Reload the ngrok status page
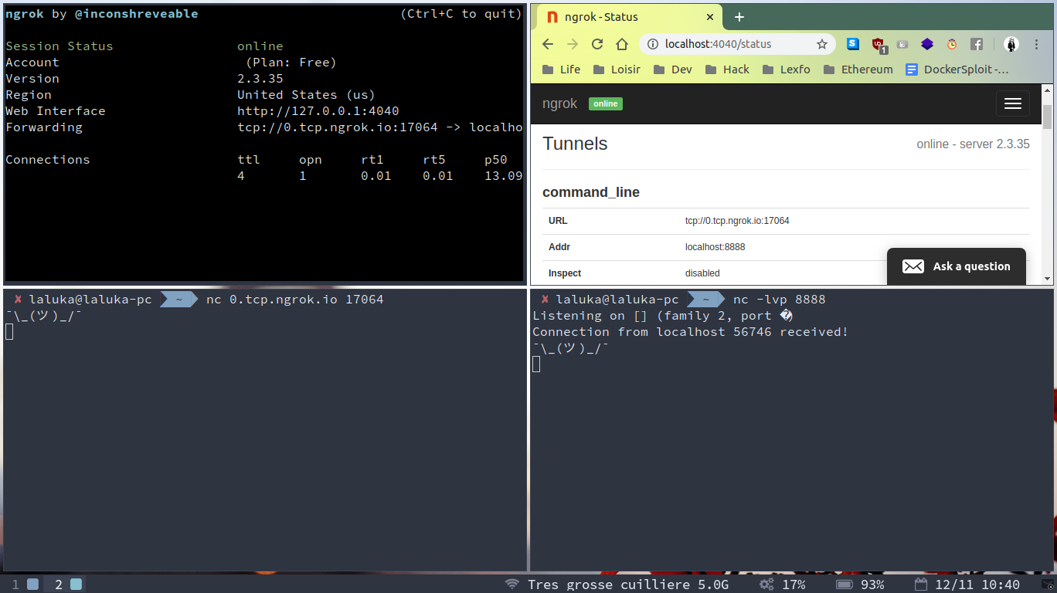The width and height of the screenshot is (1057, 593). [597, 44]
